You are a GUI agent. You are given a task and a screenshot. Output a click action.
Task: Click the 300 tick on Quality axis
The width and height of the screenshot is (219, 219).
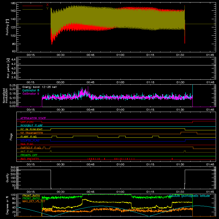click(x=13, y=168)
